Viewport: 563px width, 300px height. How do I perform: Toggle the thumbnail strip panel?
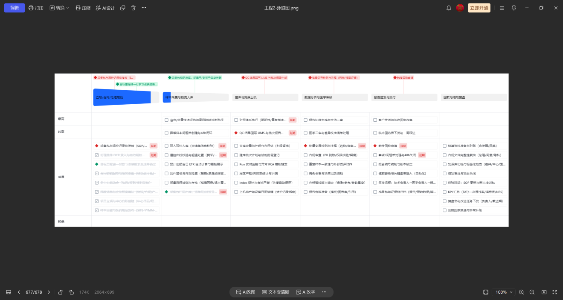click(x=9, y=292)
